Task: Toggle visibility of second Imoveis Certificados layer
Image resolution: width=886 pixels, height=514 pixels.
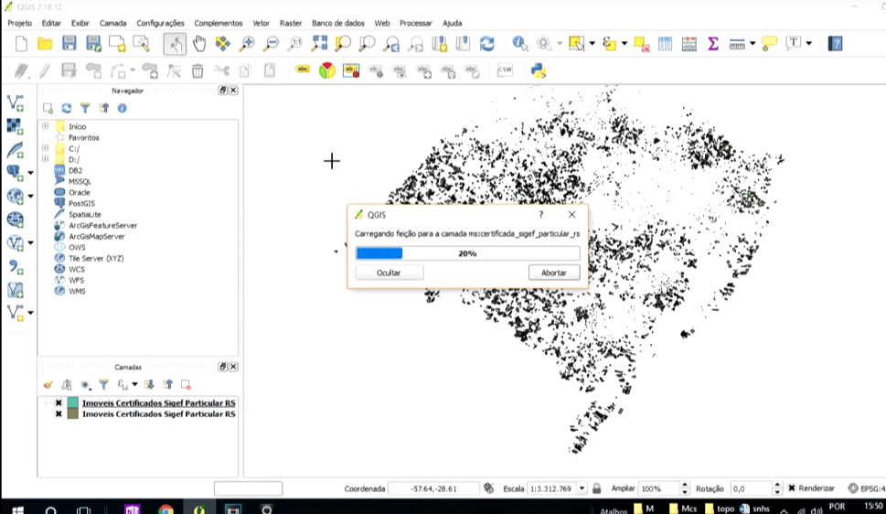Action: pos(59,414)
